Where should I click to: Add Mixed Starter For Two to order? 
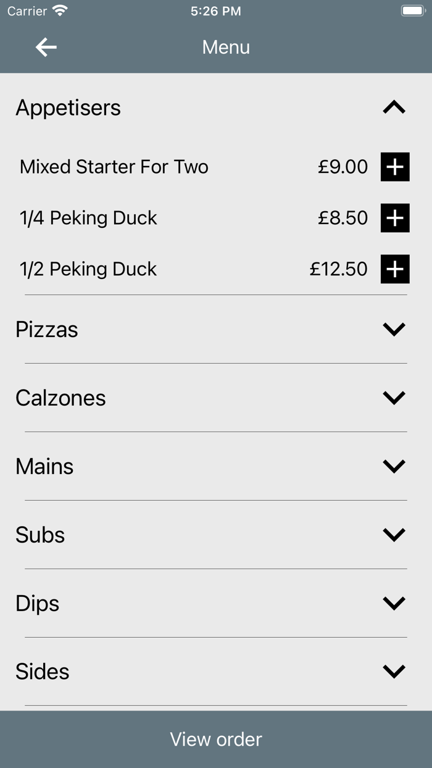[x=395, y=167]
